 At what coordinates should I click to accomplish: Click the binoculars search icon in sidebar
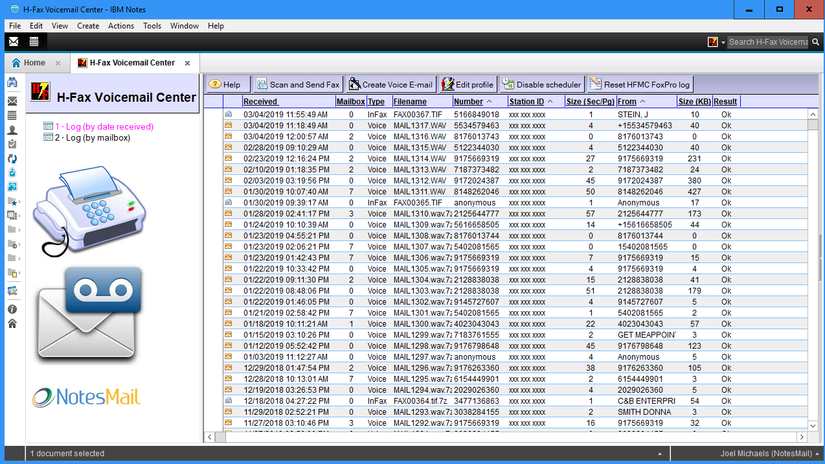pyautogui.click(x=12, y=82)
